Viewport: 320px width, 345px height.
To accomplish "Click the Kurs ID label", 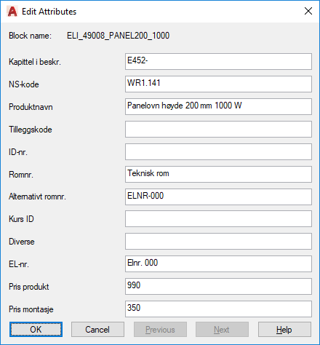I will [x=21, y=219].
